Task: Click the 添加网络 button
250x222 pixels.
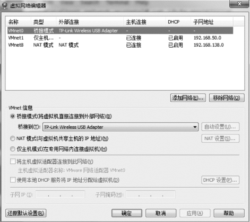Action: (188, 97)
